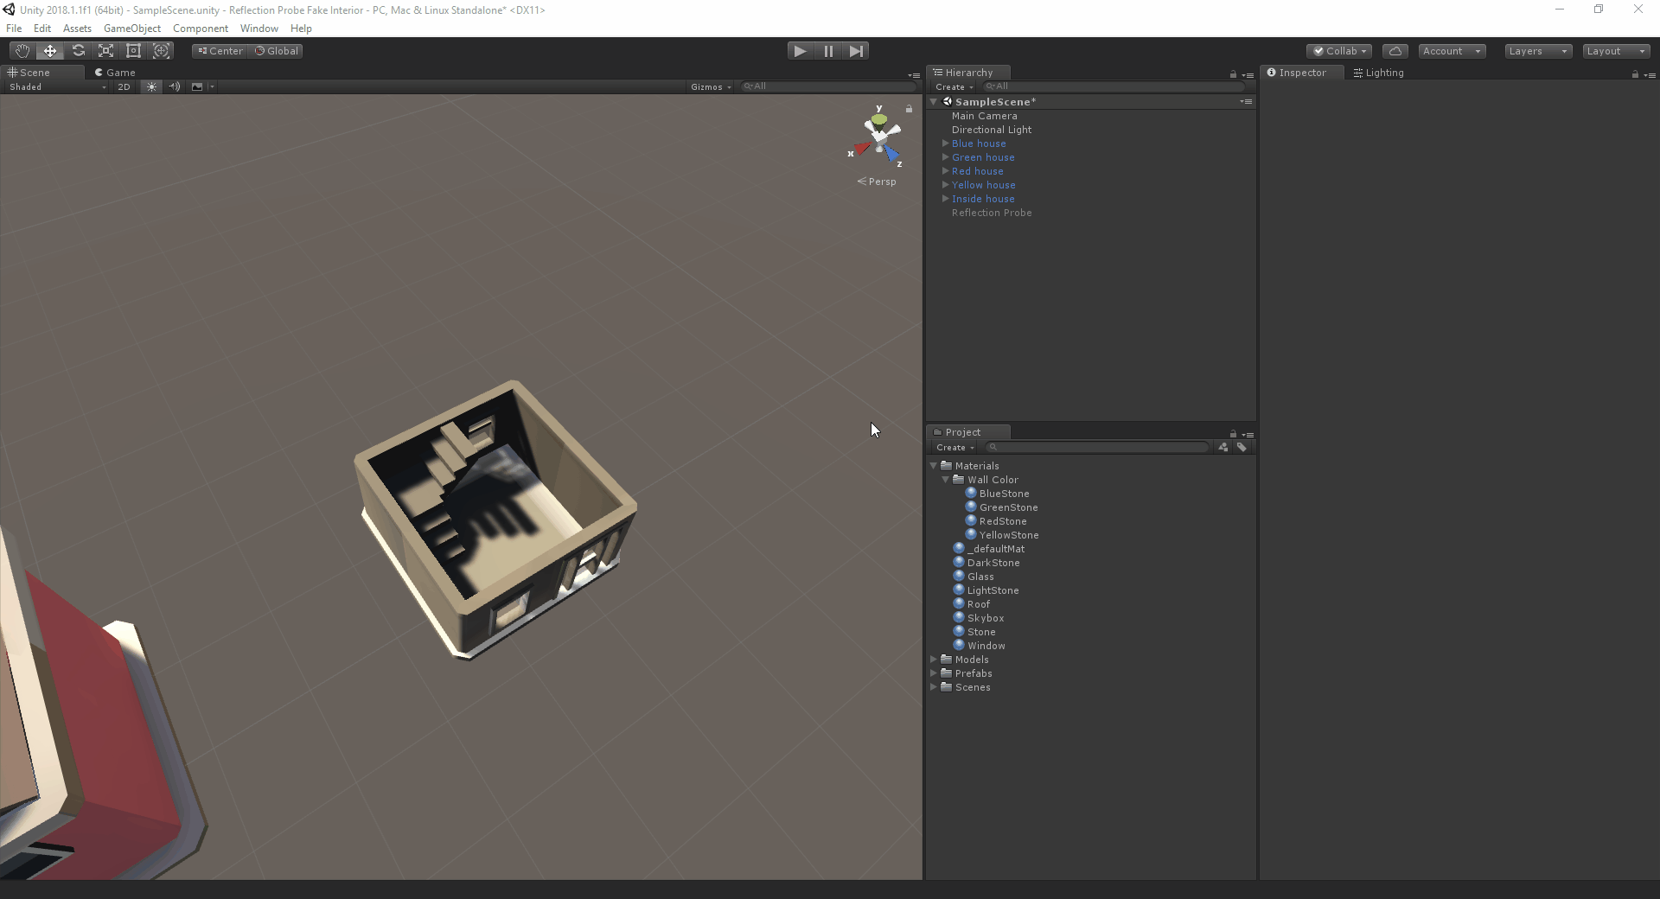Expand the Green house object

click(x=945, y=157)
